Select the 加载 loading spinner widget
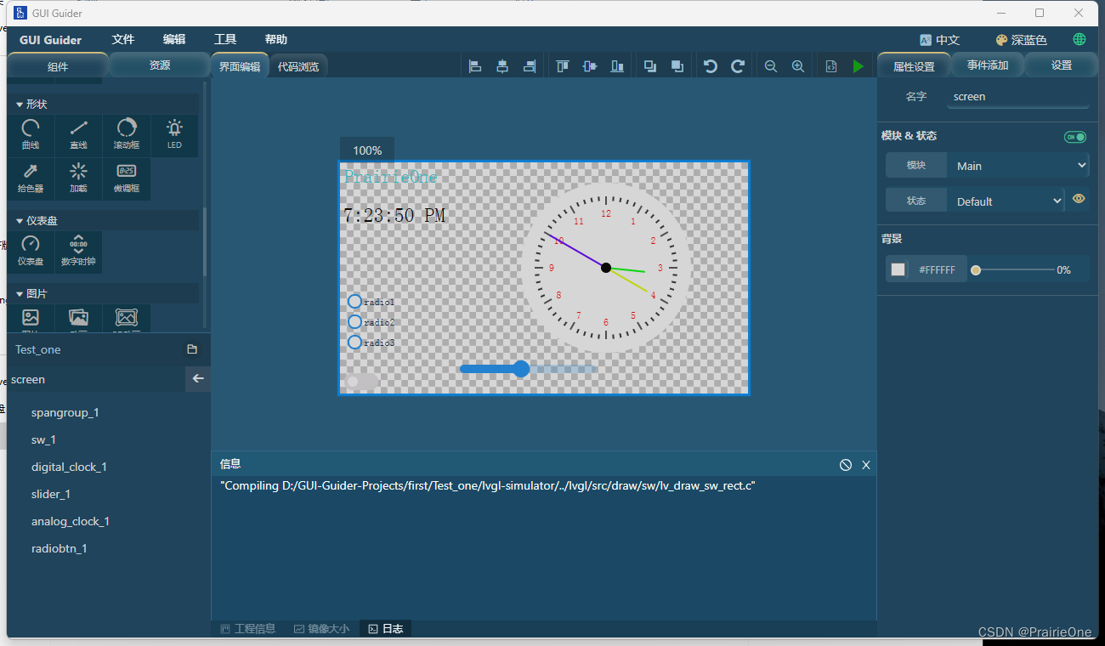 [x=79, y=178]
